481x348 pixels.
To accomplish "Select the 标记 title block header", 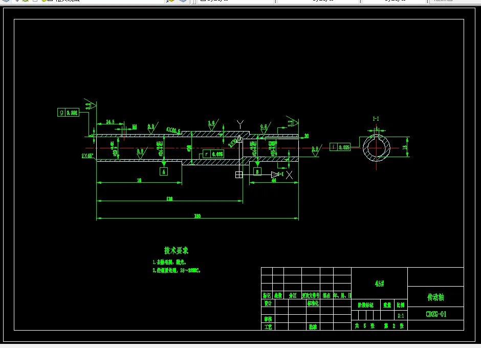I will tap(267, 295).
